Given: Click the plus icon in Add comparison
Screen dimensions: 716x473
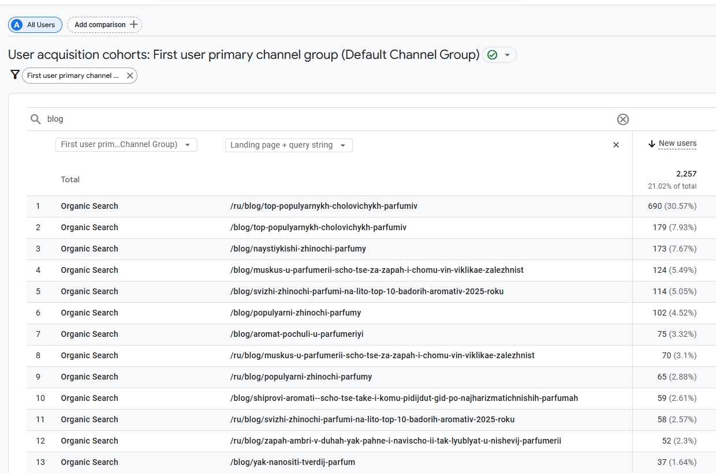Looking at the screenshot, I should 134,25.
